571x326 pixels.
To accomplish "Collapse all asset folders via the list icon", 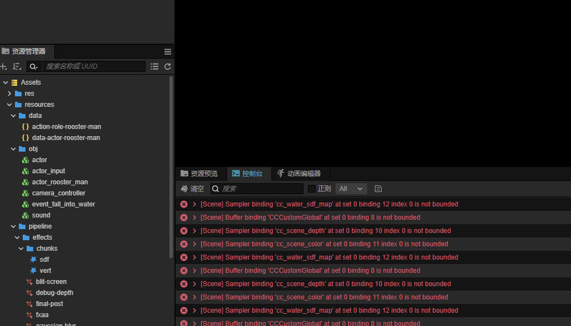I will (155, 66).
